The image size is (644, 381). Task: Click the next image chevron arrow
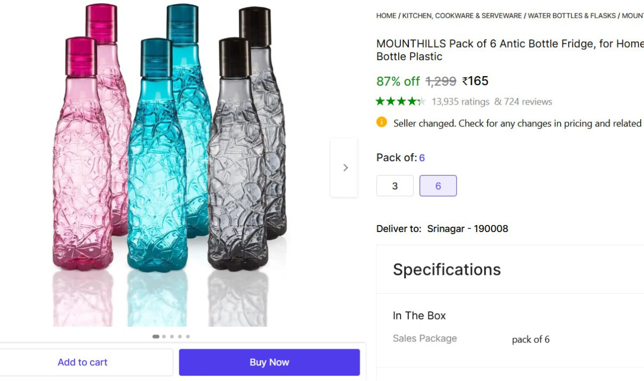(345, 168)
